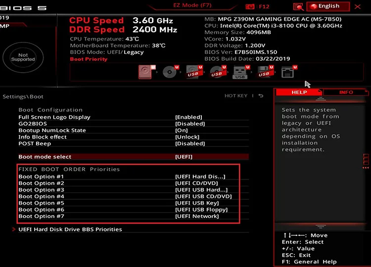The width and height of the screenshot is (371, 267).
Task: Click the help panel top scroll handle
Action: (x=321, y=99)
